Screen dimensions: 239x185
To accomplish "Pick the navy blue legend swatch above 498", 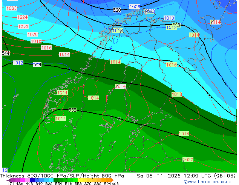I will 32,180.
